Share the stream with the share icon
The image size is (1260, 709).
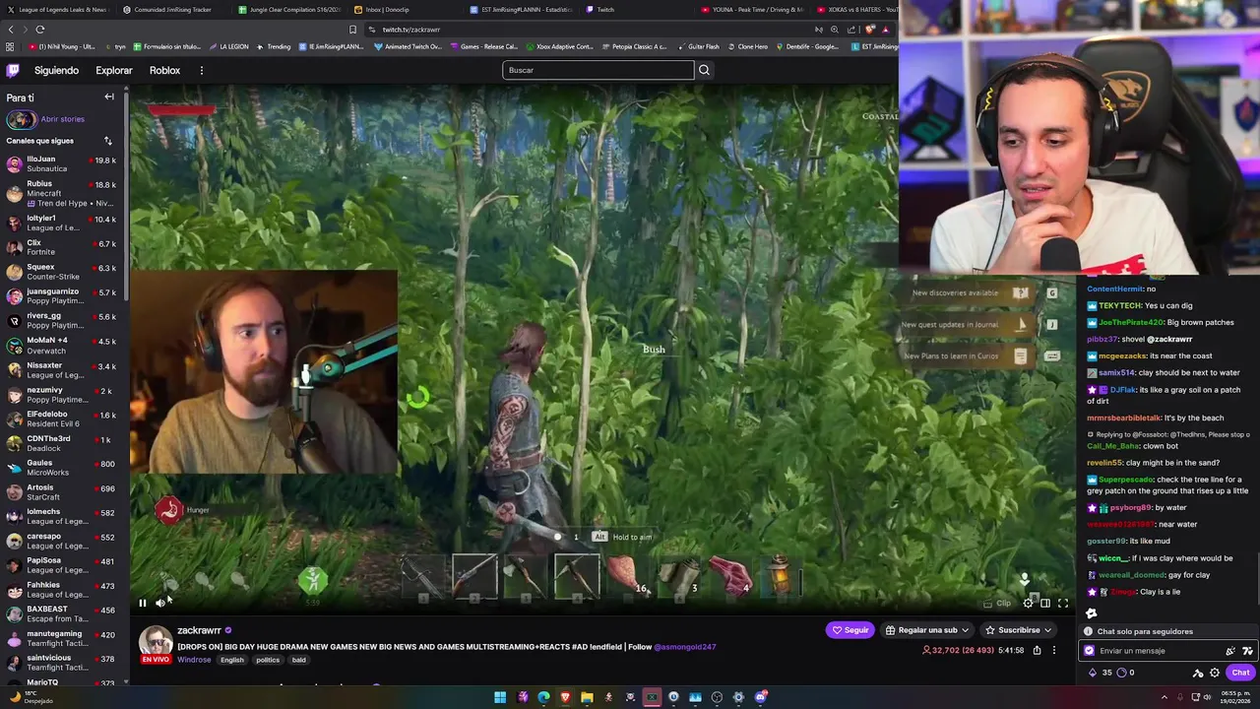pos(1037,650)
